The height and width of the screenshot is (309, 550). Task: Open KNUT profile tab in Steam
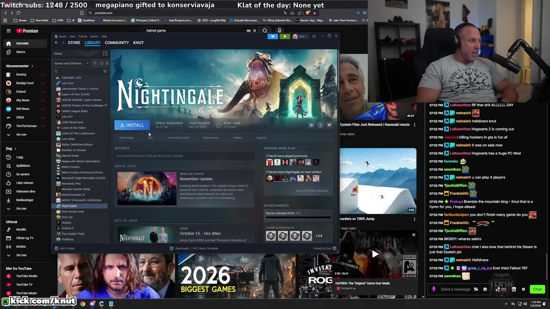[x=138, y=42]
